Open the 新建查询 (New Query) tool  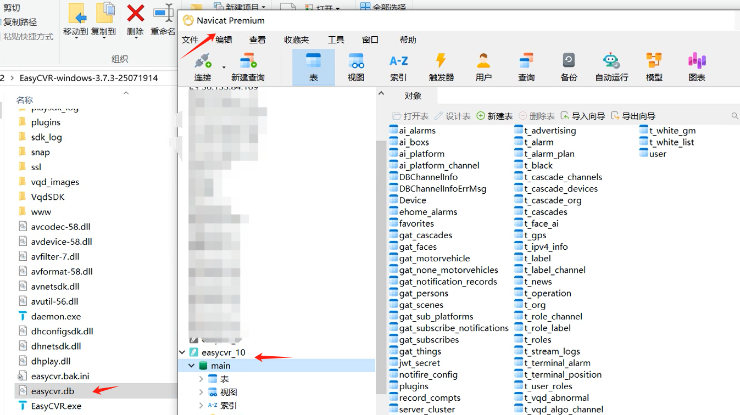(x=248, y=60)
